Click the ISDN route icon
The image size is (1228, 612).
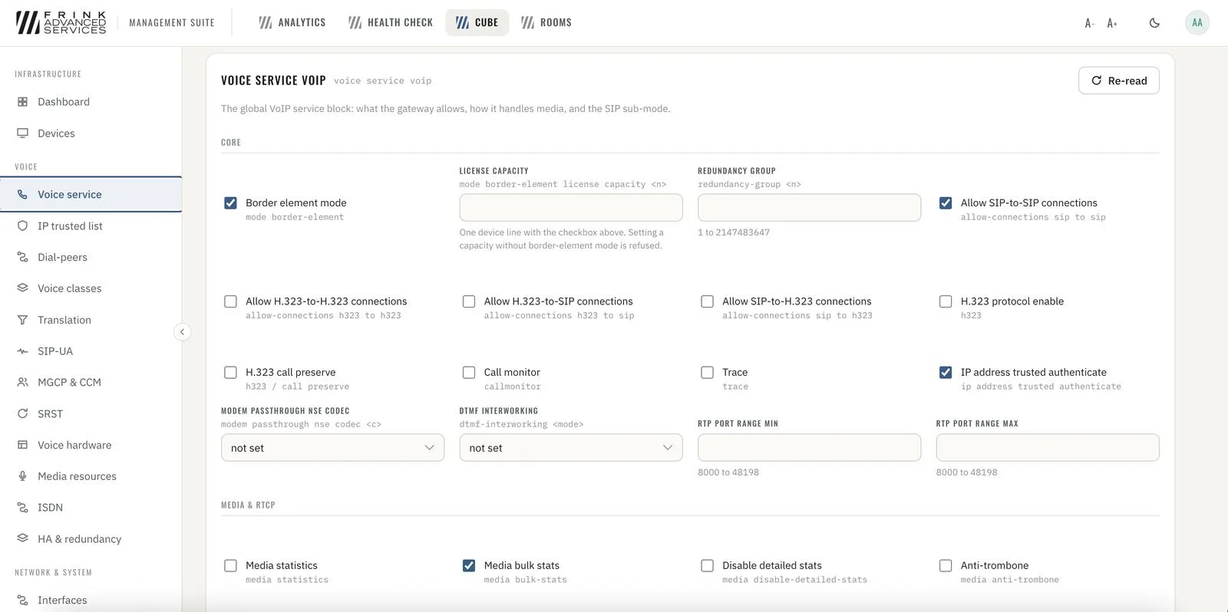click(x=22, y=508)
